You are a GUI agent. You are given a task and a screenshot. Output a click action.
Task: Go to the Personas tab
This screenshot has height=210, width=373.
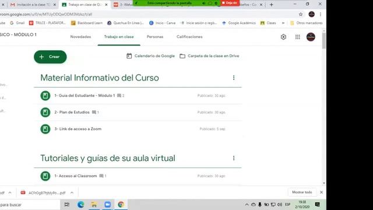[155, 37]
